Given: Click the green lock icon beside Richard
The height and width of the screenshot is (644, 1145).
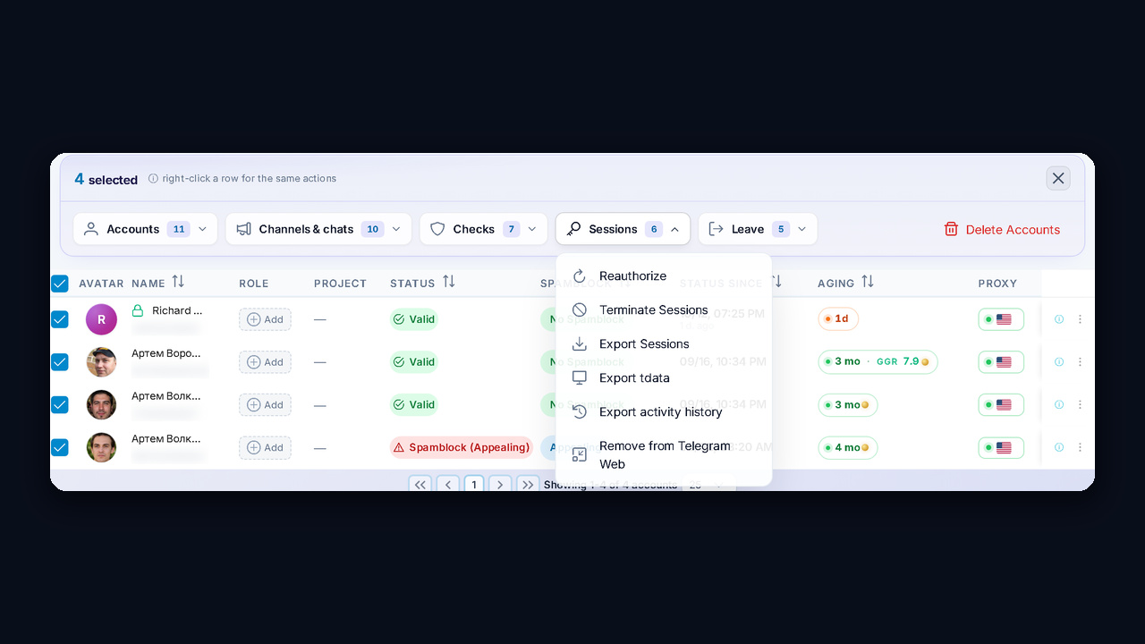Looking at the screenshot, I should coord(138,310).
